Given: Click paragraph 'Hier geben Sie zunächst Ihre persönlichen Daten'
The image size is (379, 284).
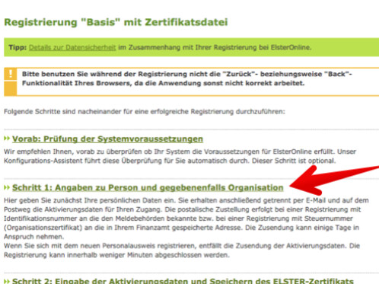Looking at the screenshot, I should tap(186, 219).
